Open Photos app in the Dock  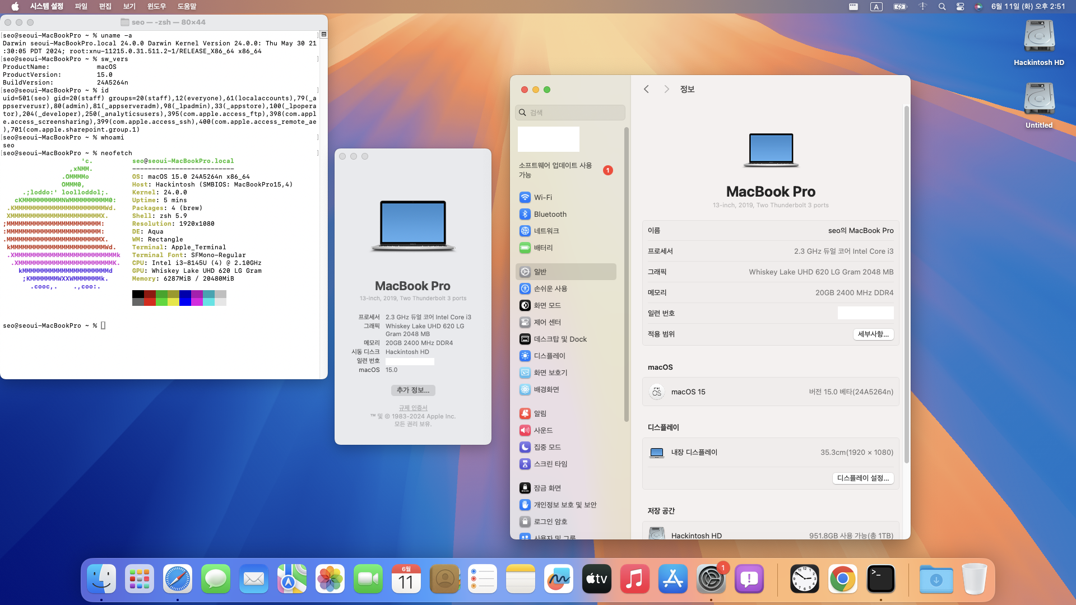tap(330, 579)
